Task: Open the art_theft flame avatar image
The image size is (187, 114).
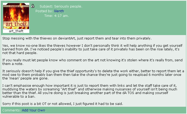Action: tap(16, 16)
